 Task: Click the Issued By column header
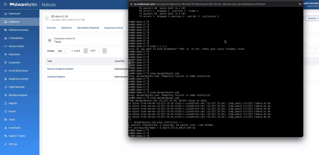[119, 61]
